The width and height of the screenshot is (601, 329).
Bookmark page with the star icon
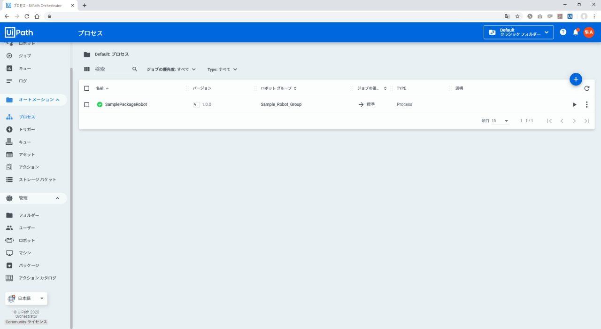[x=517, y=16]
